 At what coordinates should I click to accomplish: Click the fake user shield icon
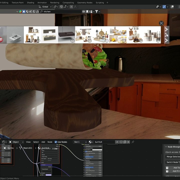121,142
